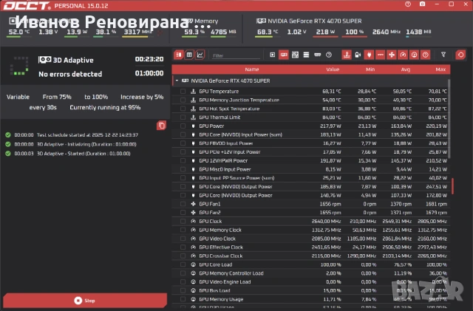Click the sensor list vertical scrollbar
Image resolution: width=473 pixels, height=311 pixels.
pos(449,119)
